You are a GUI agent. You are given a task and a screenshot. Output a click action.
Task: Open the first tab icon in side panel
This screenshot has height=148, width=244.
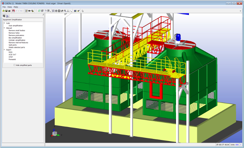pos(4,16)
